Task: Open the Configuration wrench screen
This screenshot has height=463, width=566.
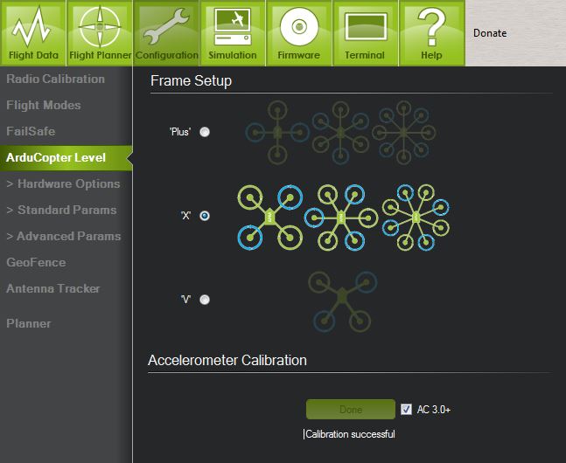Action: (x=166, y=33)
